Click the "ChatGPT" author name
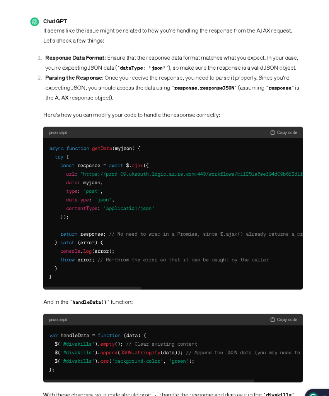 point(55,21)
